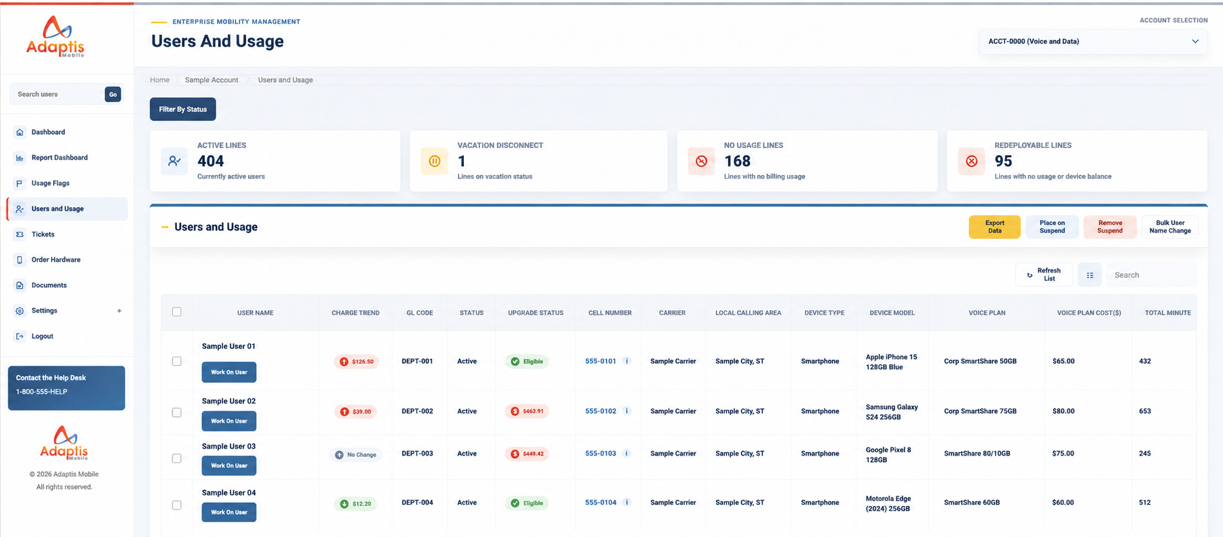
Task: Click the Go search button
Action: (113, 94)
